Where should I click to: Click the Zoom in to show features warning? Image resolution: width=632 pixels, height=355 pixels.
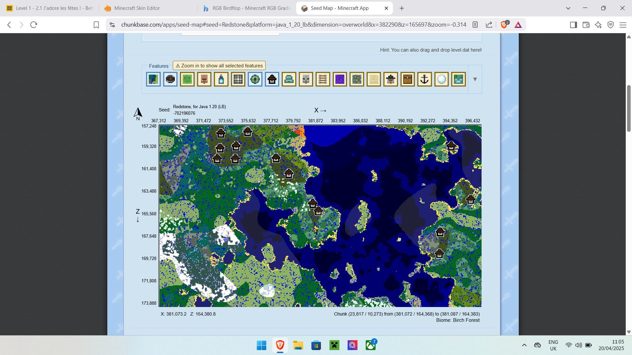[219, 66]
